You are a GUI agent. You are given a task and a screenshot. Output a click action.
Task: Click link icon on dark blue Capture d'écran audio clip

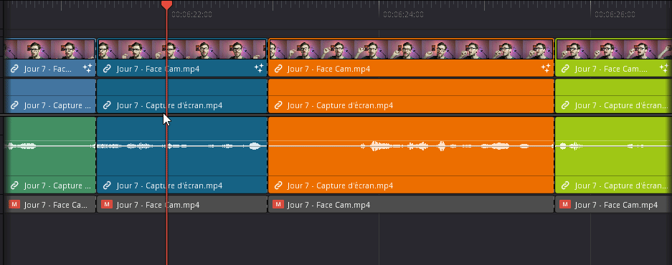pos(107,185)
